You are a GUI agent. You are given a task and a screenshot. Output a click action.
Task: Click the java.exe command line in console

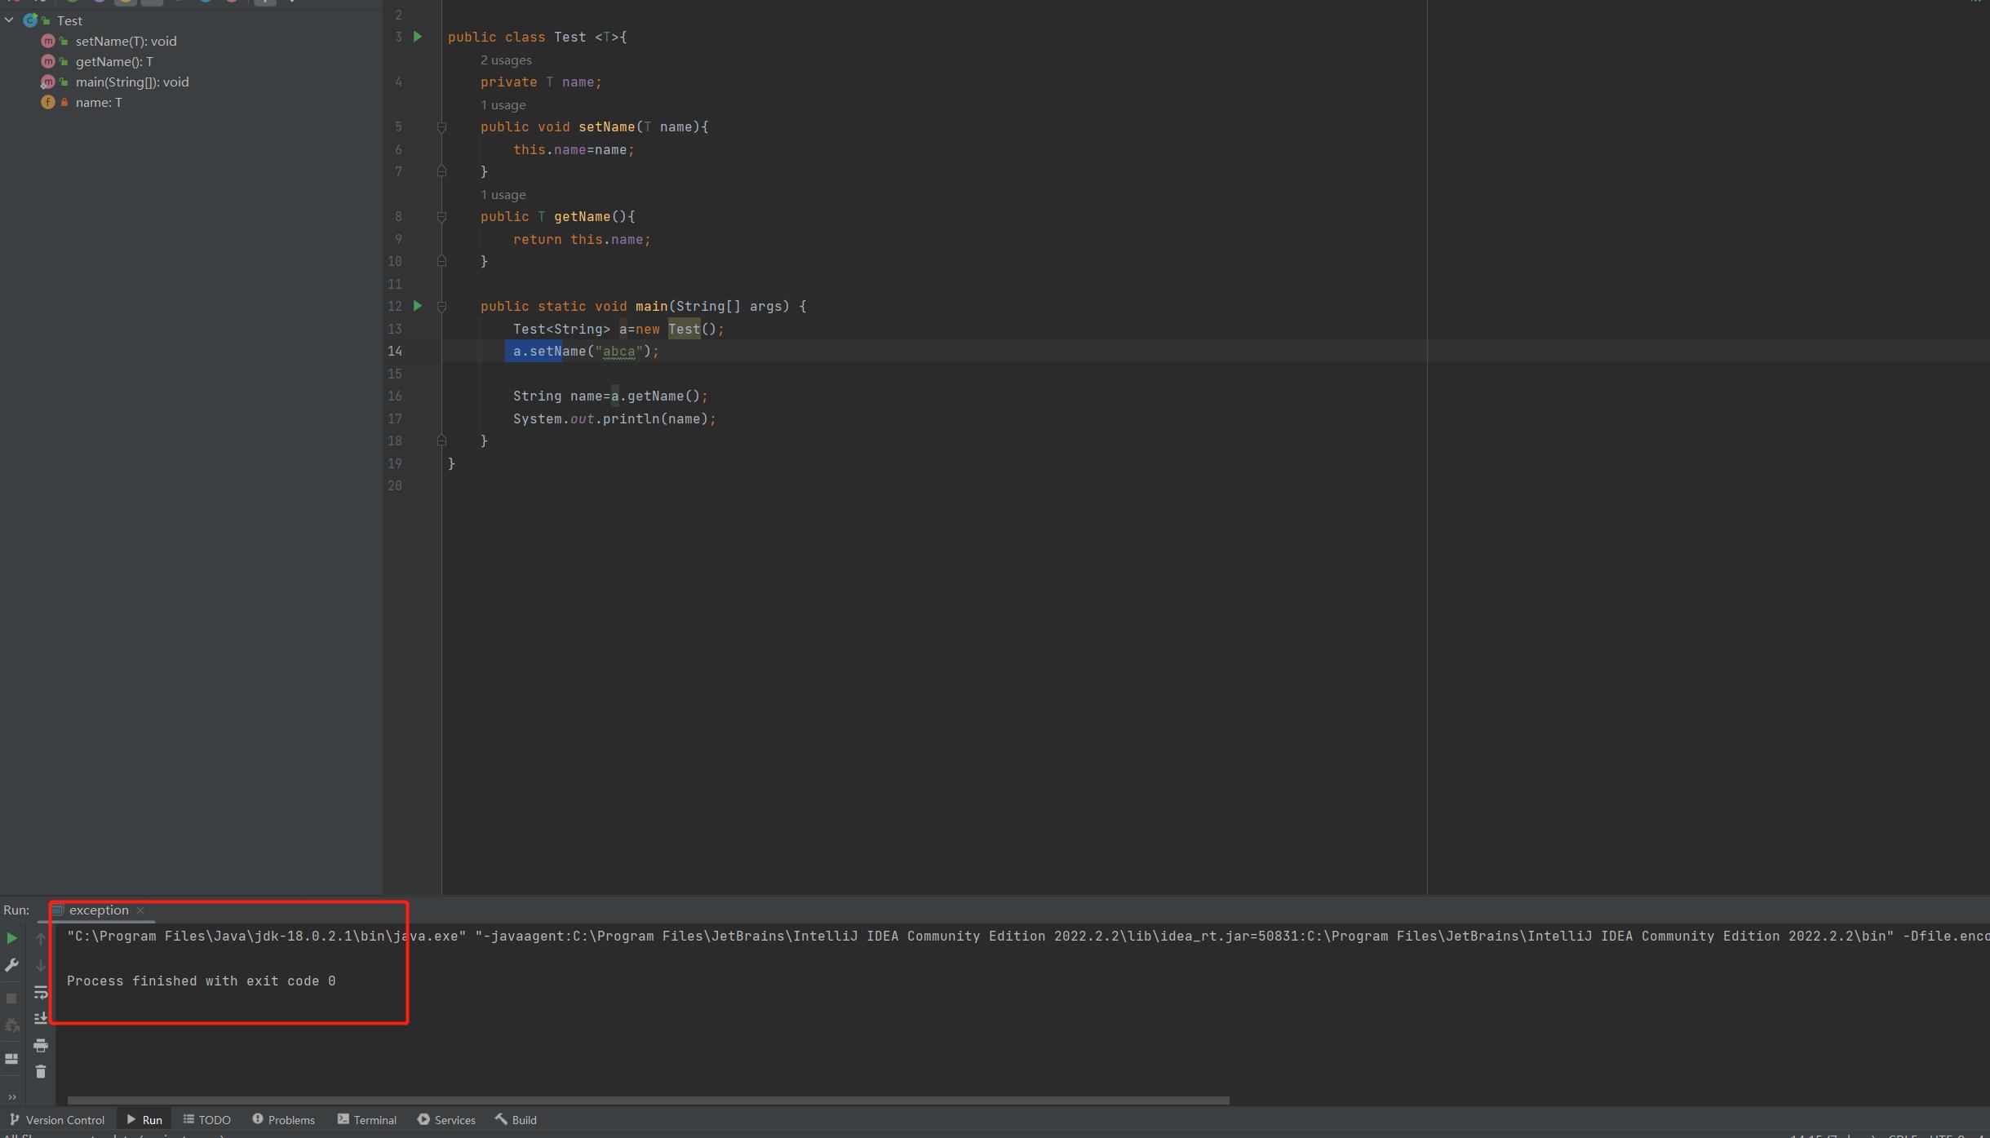1028,937
